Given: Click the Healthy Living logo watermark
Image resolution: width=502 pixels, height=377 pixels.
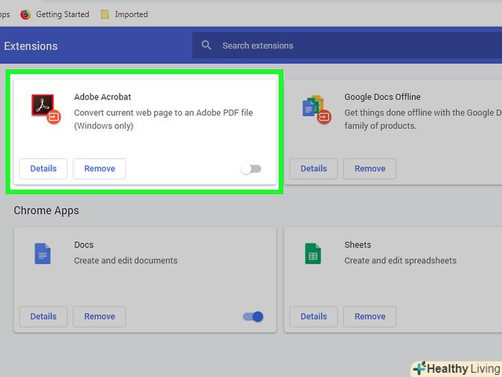Looking at the screenshot, I should [456, 368].
